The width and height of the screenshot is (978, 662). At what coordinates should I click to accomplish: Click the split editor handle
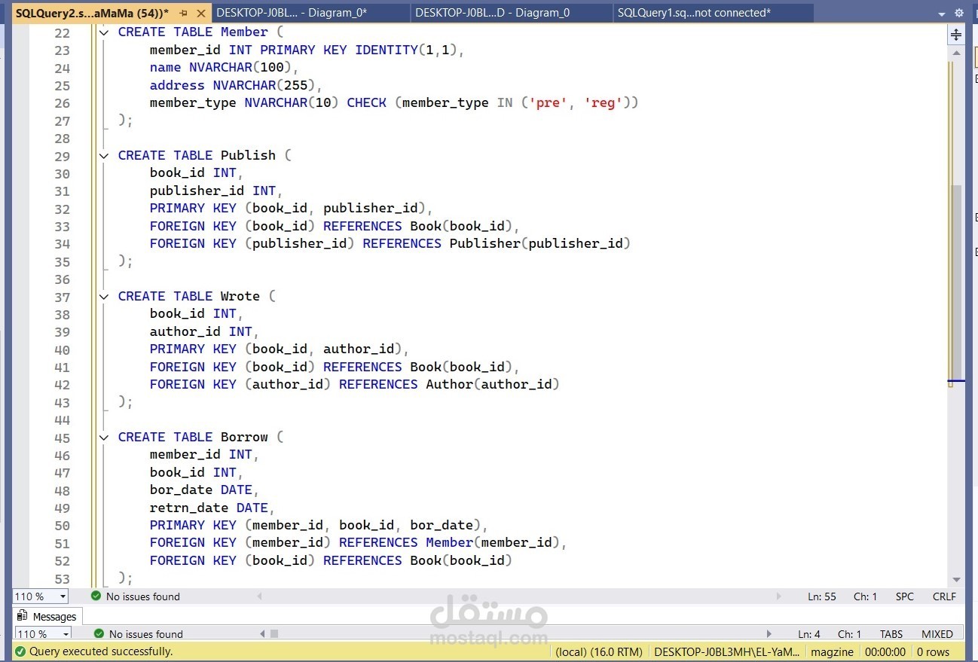(956, 35)
